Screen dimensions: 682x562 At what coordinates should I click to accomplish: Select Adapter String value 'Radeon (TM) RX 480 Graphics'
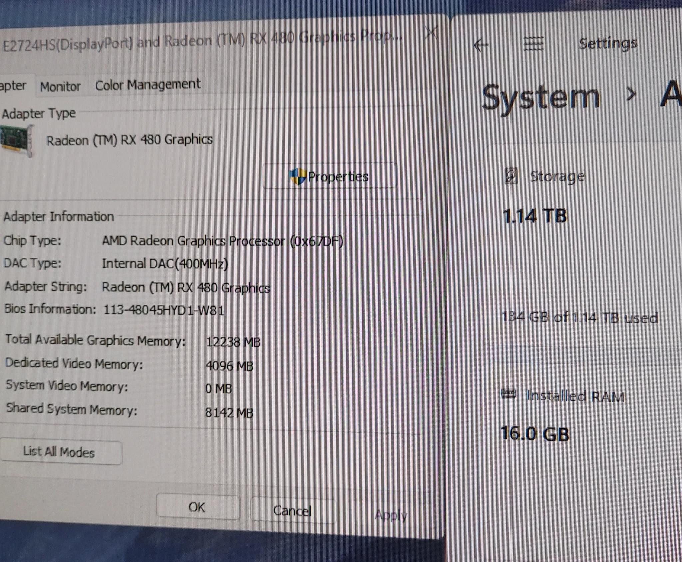point(186,288)
